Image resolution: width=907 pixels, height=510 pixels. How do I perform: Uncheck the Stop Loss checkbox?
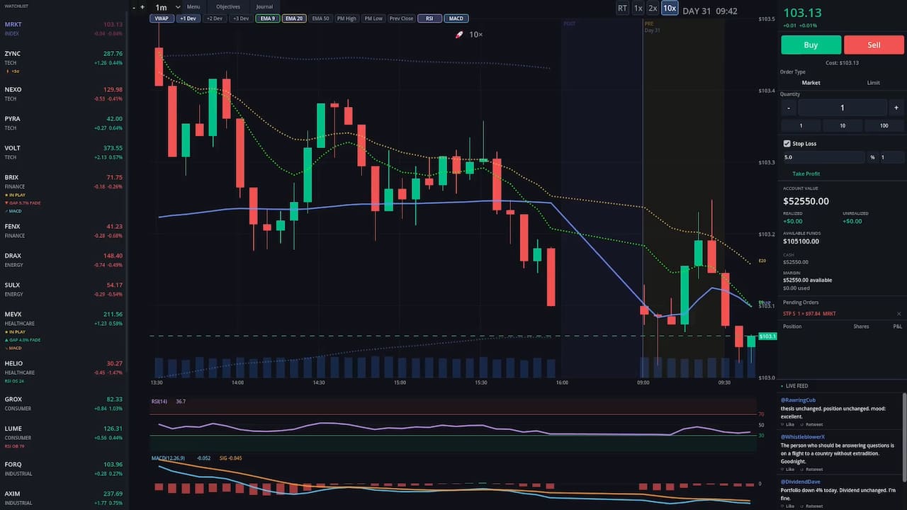(x=787, y=144)
